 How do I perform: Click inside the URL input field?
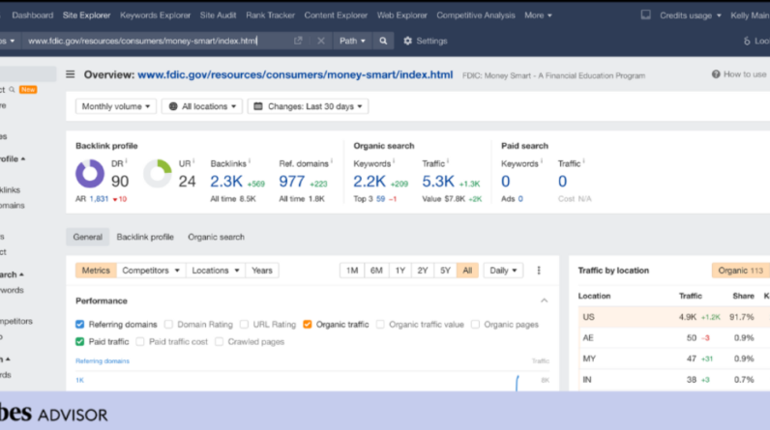tap(157, 41)
